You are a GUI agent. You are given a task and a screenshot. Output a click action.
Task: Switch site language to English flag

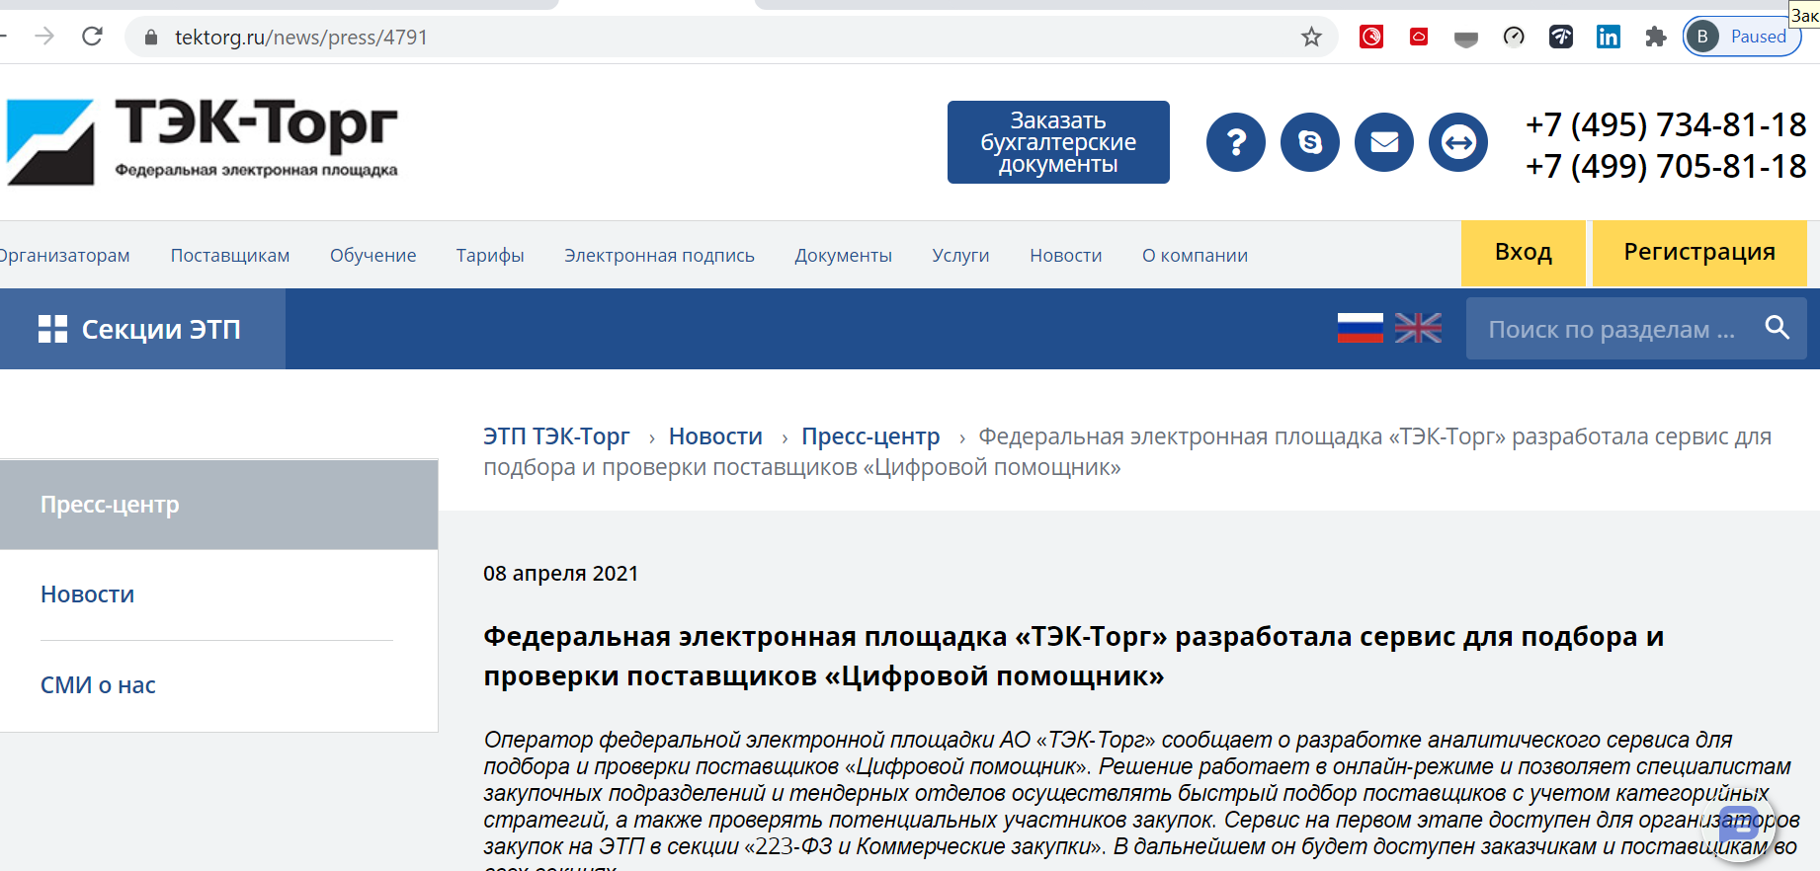1418,328
